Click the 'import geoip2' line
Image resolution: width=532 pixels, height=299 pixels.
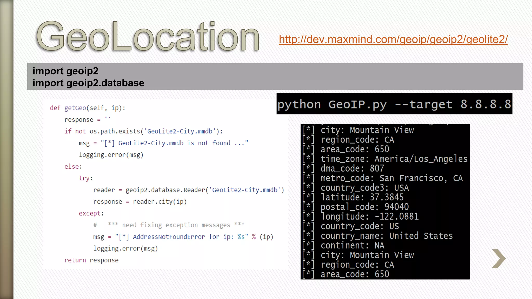click(65, 71)
